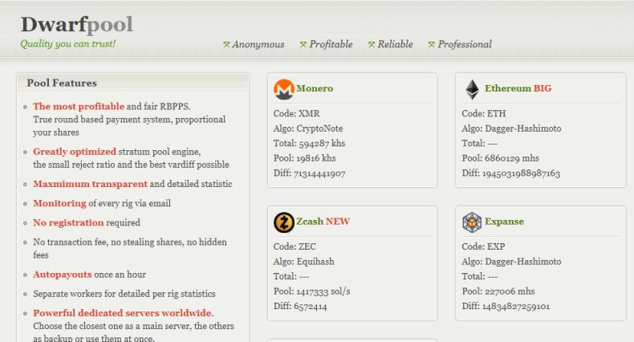634x342 pixels.
Task: Open the Monero pool link
Action: point(315,88)
